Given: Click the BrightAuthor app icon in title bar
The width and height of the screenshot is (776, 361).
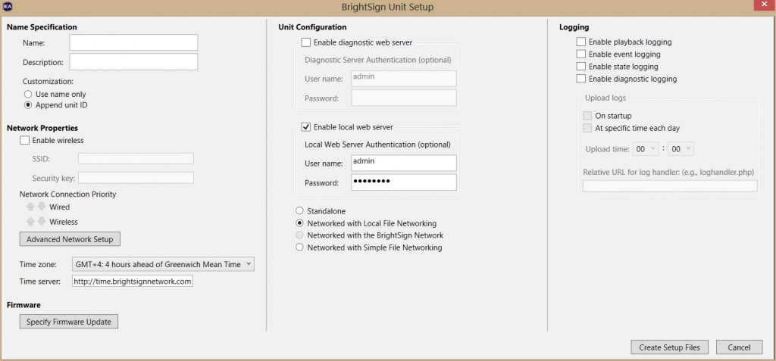Looking at the screenshot, I should [x=8, y=6].
